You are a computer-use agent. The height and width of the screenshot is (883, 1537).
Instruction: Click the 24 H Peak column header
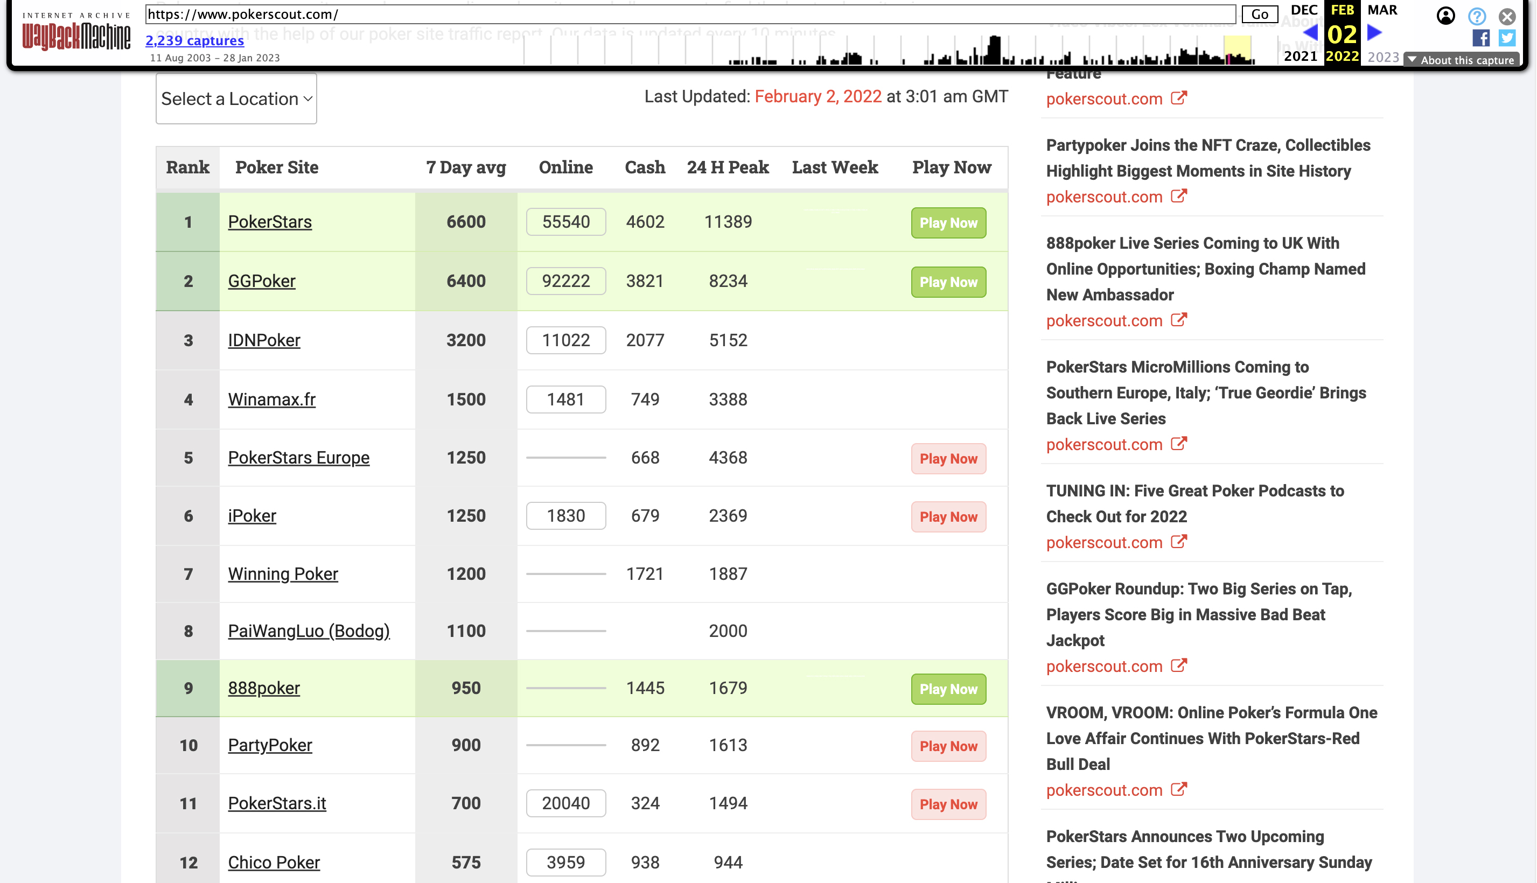coord(728,167)
